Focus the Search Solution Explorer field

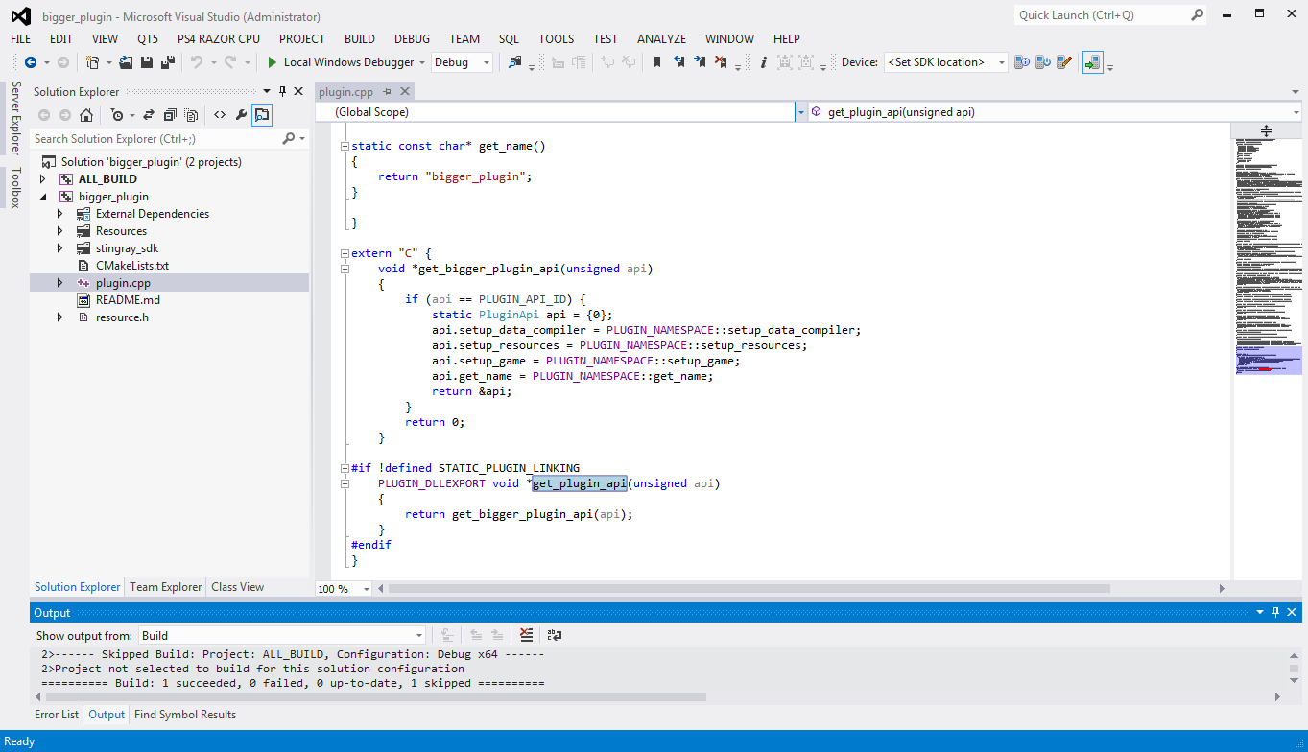click(155, 139)
